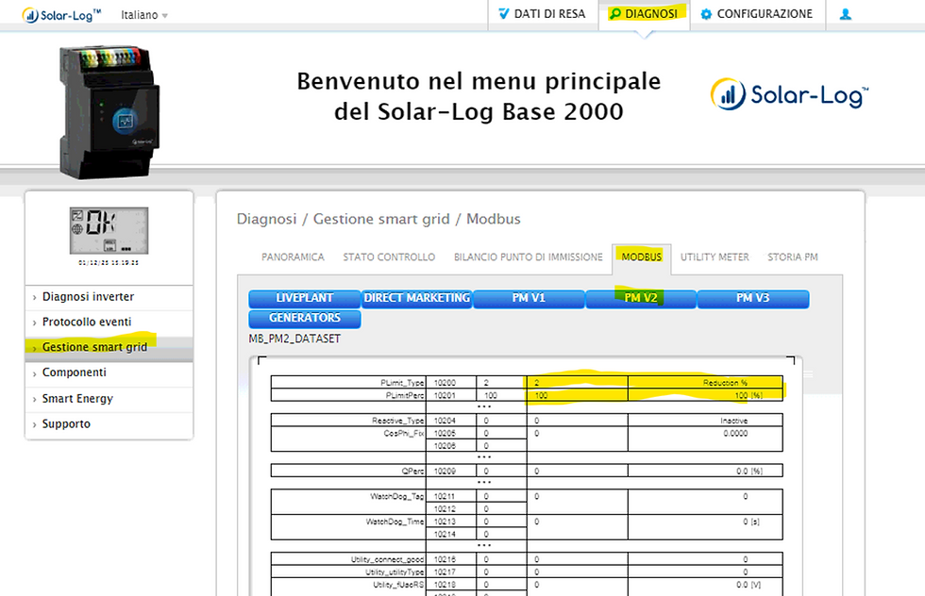Image resolution: width=925 pixels, height=596 pixels.
Task: Click the large Solar-Log banner logo
Action: point(789,94)
